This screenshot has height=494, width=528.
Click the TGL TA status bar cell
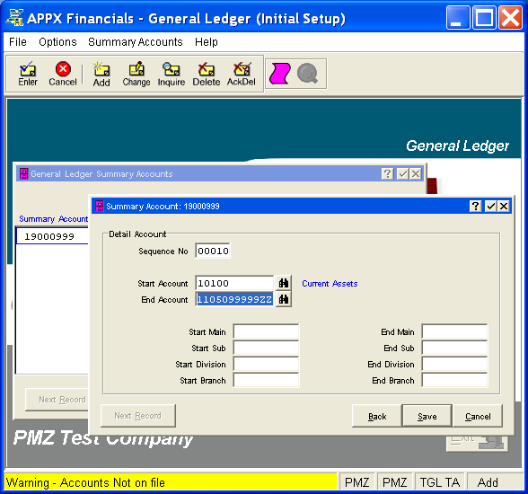(440, 482)
